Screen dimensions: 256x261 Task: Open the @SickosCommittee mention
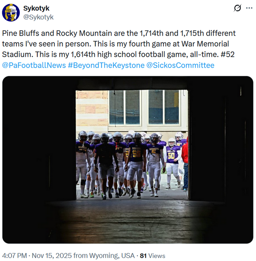[180, 65]
